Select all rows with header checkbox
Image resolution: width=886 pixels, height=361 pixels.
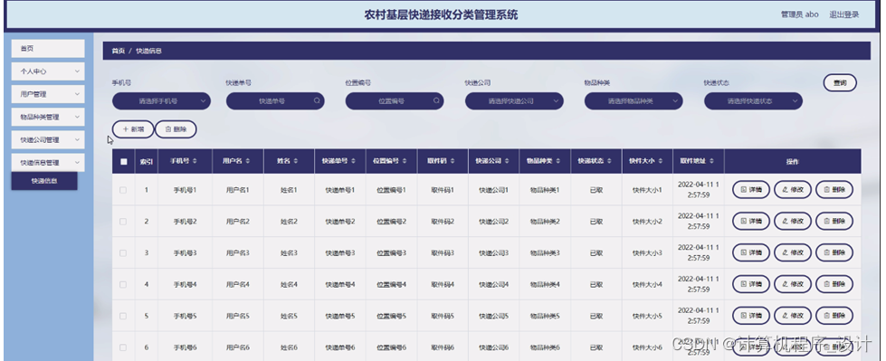(124, 162)
